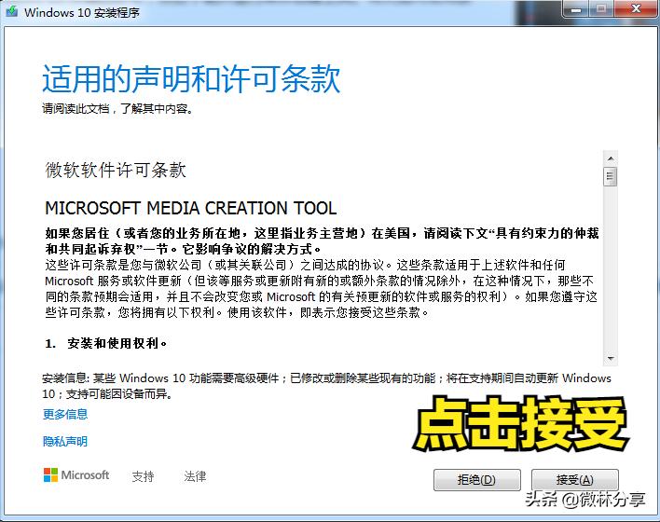Click the maximize window button
Viewport: 660px width, 522px height.
pos(602,8)
